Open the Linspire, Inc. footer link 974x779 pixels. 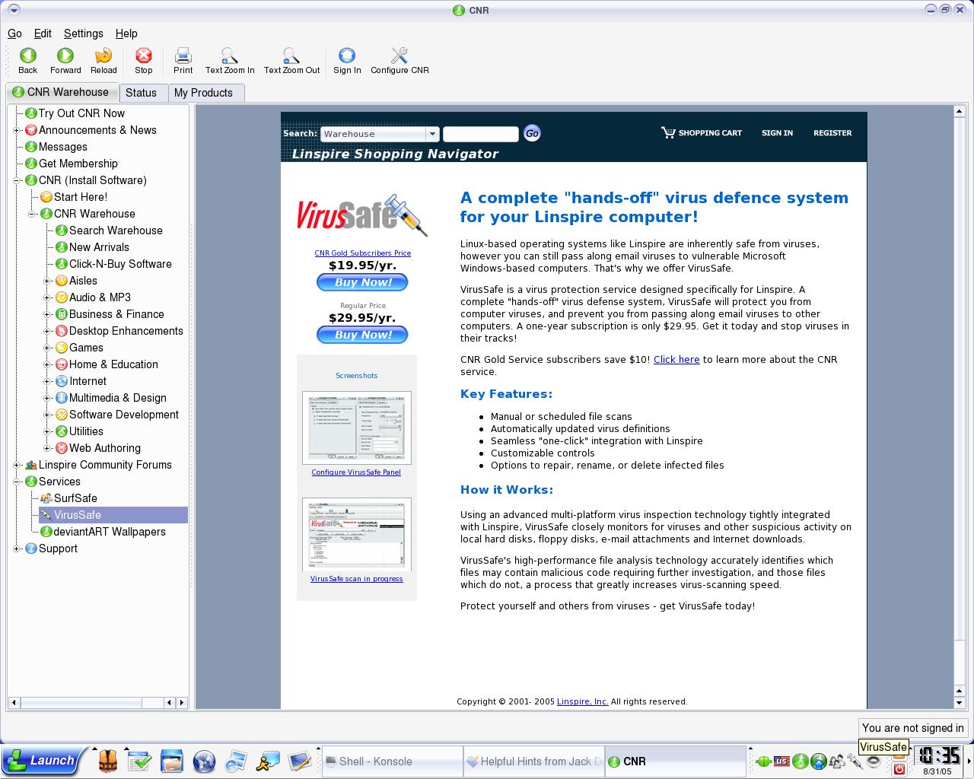tap(583, 702)
